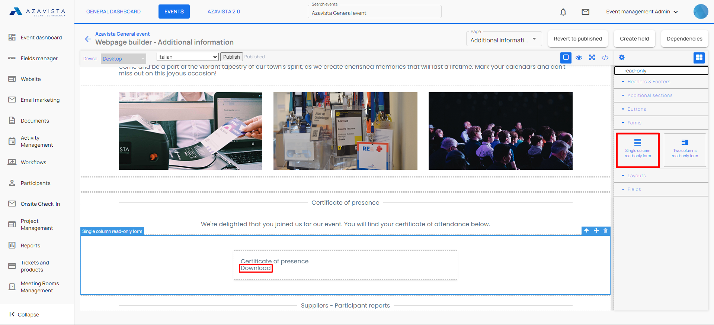Expand Buttons category

pos(661,109)
